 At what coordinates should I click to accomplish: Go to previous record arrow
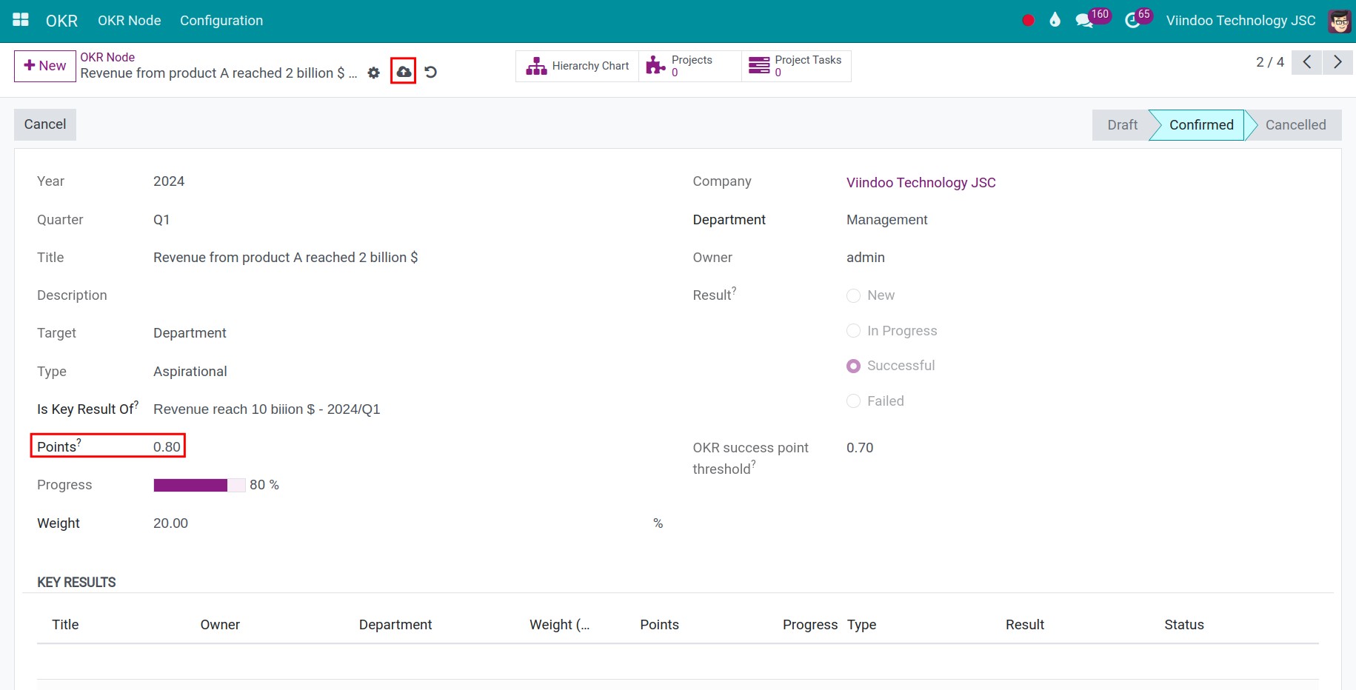(x=1307, y=62)
